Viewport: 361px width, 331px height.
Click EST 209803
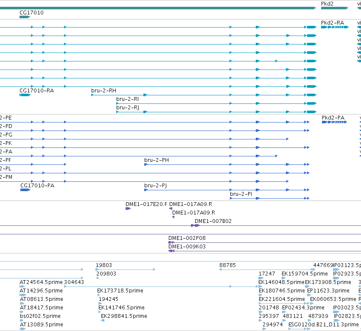[98, 278]
